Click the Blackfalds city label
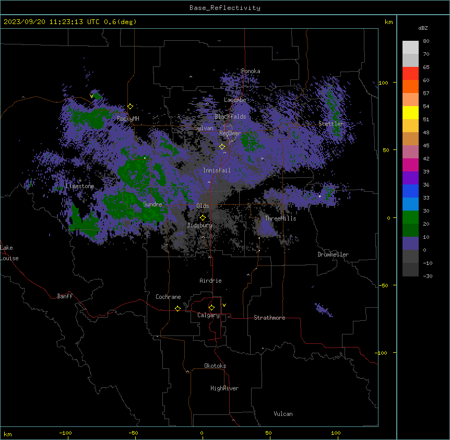Viewport: 450px width, 440px height. pyautogui.click(x=230, y=117)
